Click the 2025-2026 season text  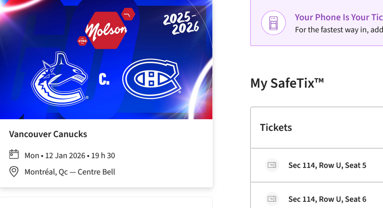(x=181, y=24)
